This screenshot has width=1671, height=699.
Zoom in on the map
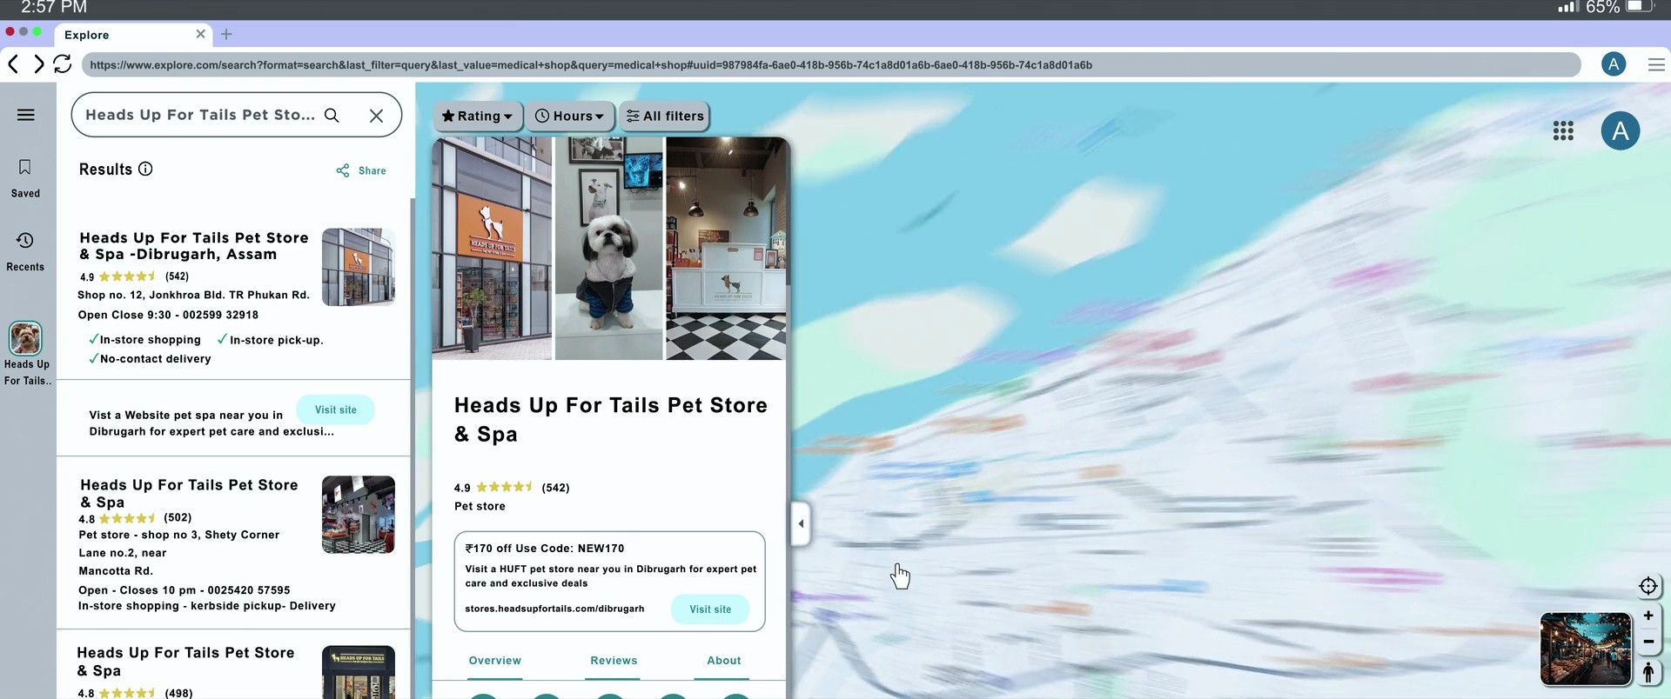pyautogui.click(x=1648, y=616)
